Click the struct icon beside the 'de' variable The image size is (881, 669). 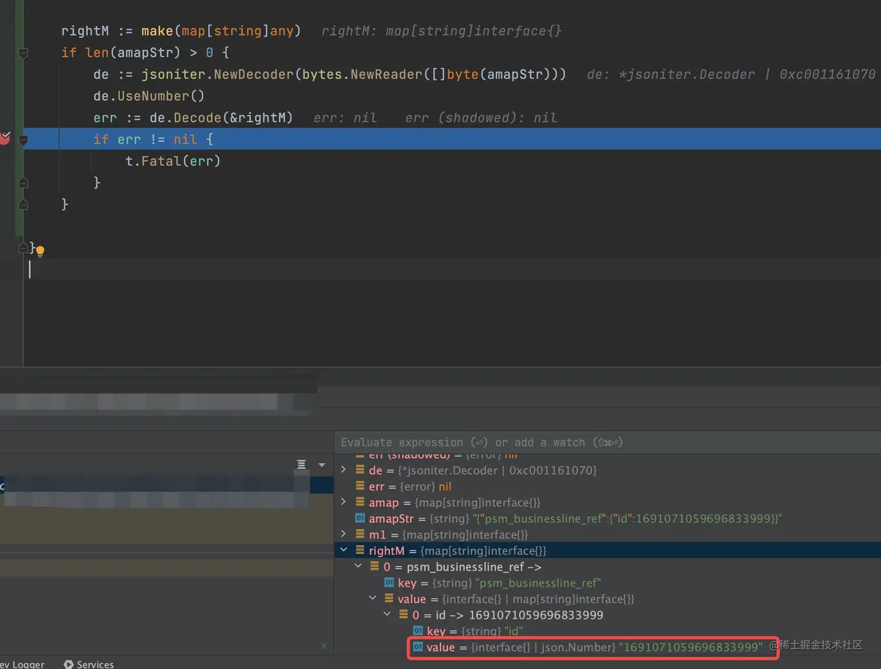pyautogui.click(x=360, y=470)
